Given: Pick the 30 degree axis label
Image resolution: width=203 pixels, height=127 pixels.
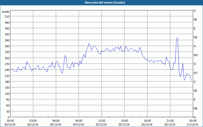Looking at the screenshot, I should pos(8,112).
